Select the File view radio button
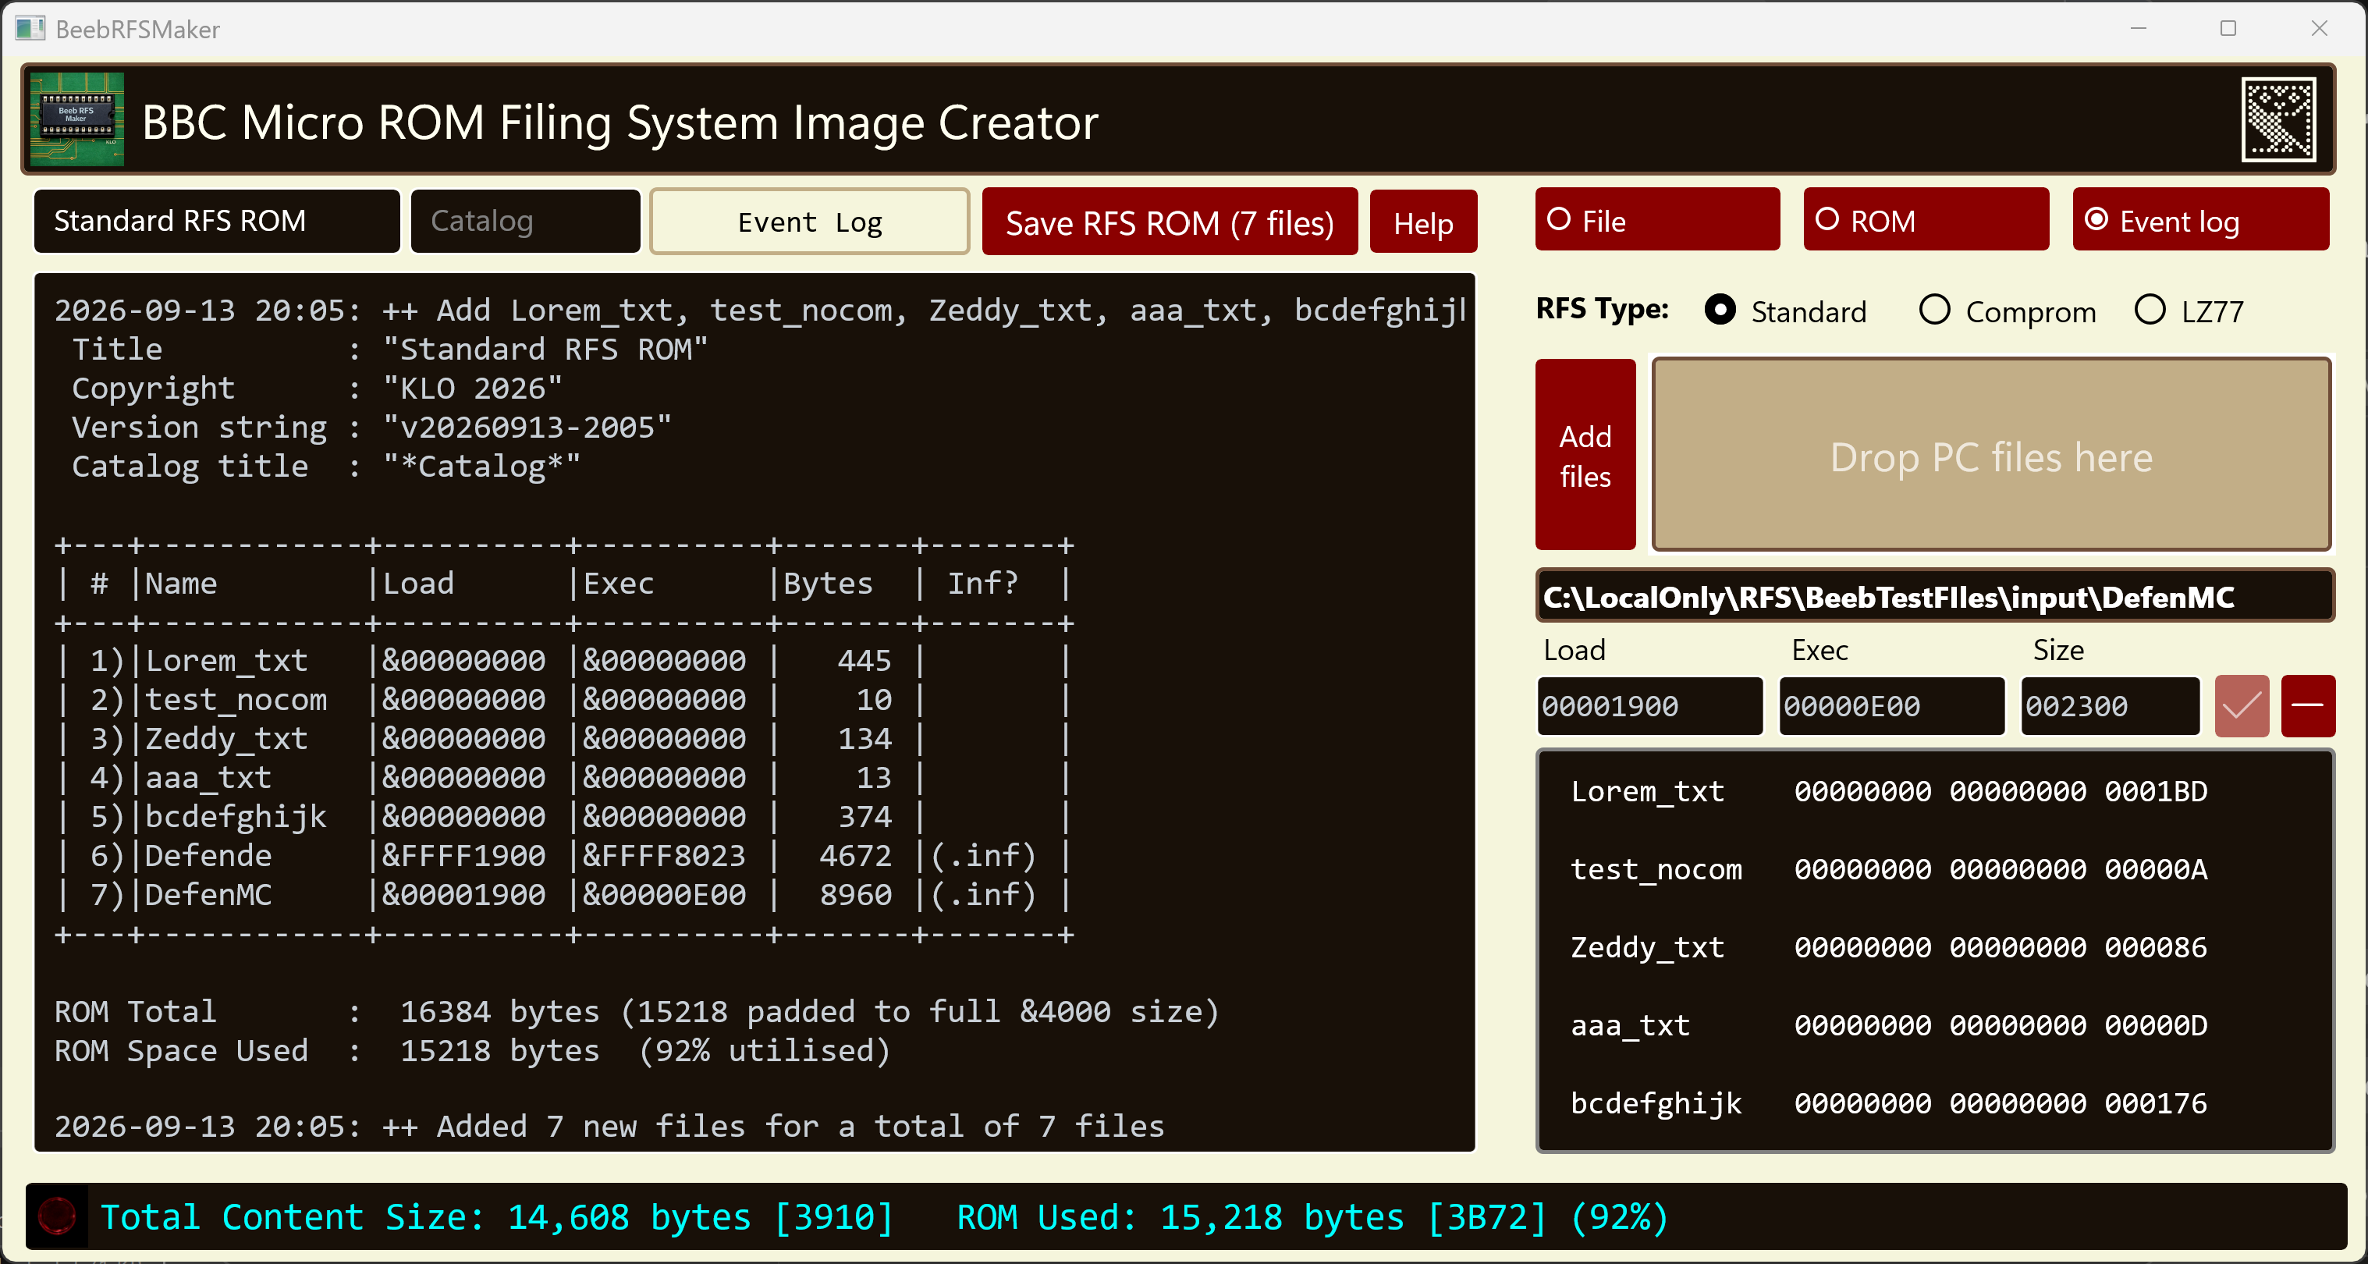Screen dimensions: 2368x1264 pyautogui.click(x=1657, y=220)
